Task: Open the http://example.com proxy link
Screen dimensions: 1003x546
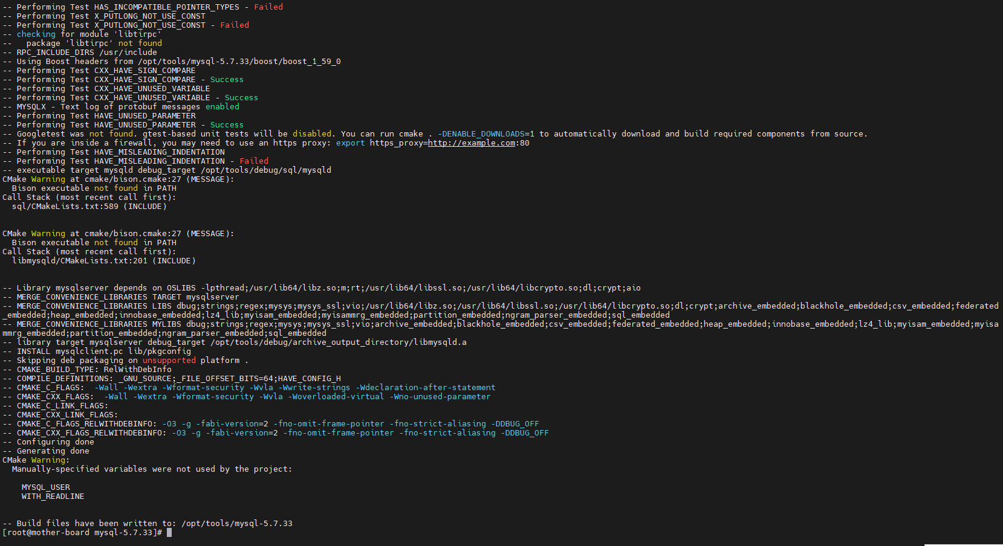Action: (472, 143)
